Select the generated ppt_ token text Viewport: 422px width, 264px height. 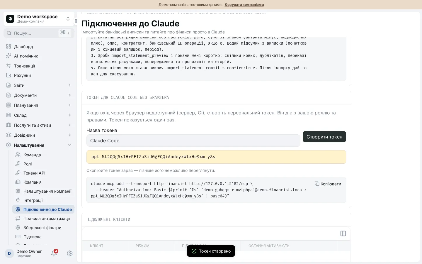[x=153, y=157]
